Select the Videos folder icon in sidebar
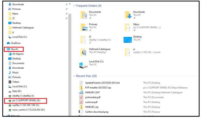This screenshot has height=120, width=203. [x=10, y=82]
